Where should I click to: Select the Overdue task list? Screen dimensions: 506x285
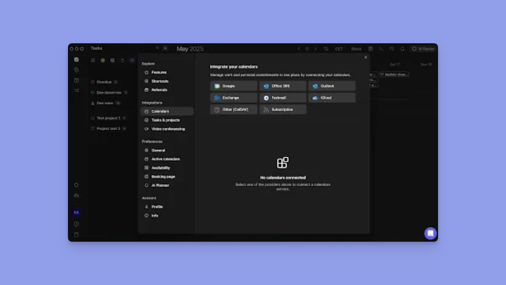(104, 82)
